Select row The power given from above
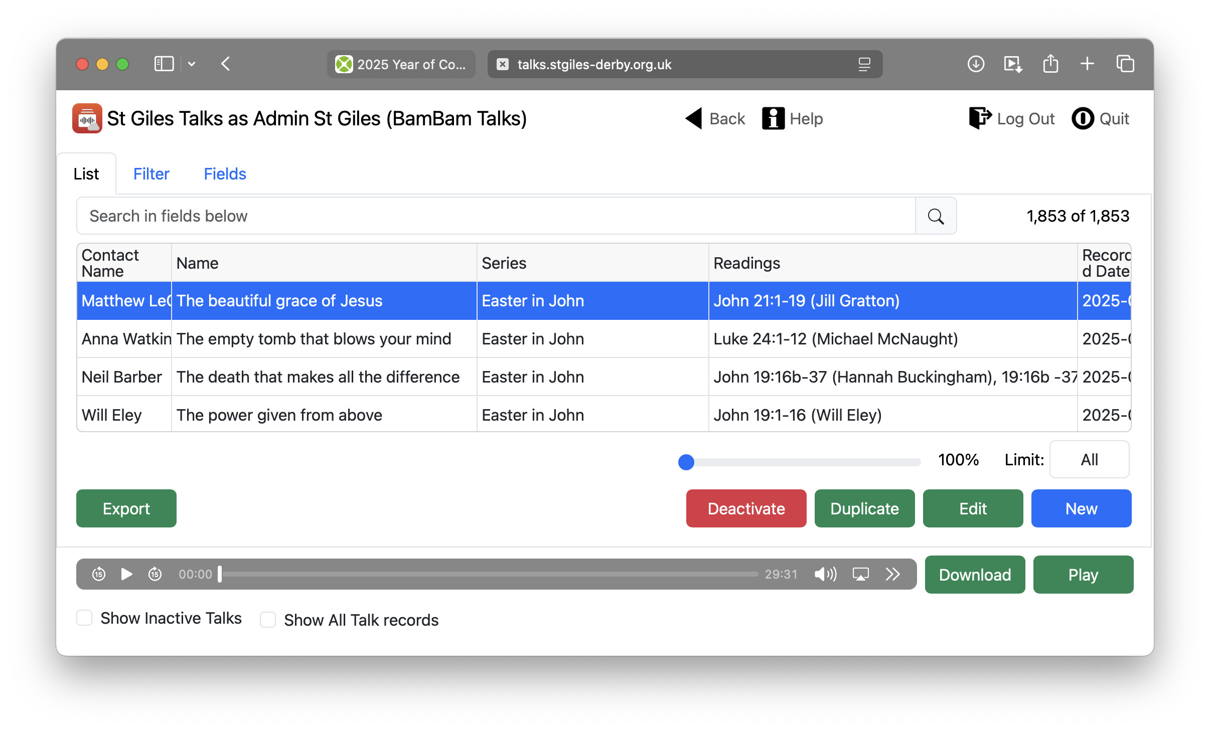 (604, 415)
